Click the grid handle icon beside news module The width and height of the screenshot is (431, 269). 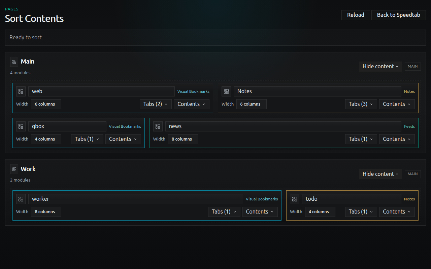(158, 126)
